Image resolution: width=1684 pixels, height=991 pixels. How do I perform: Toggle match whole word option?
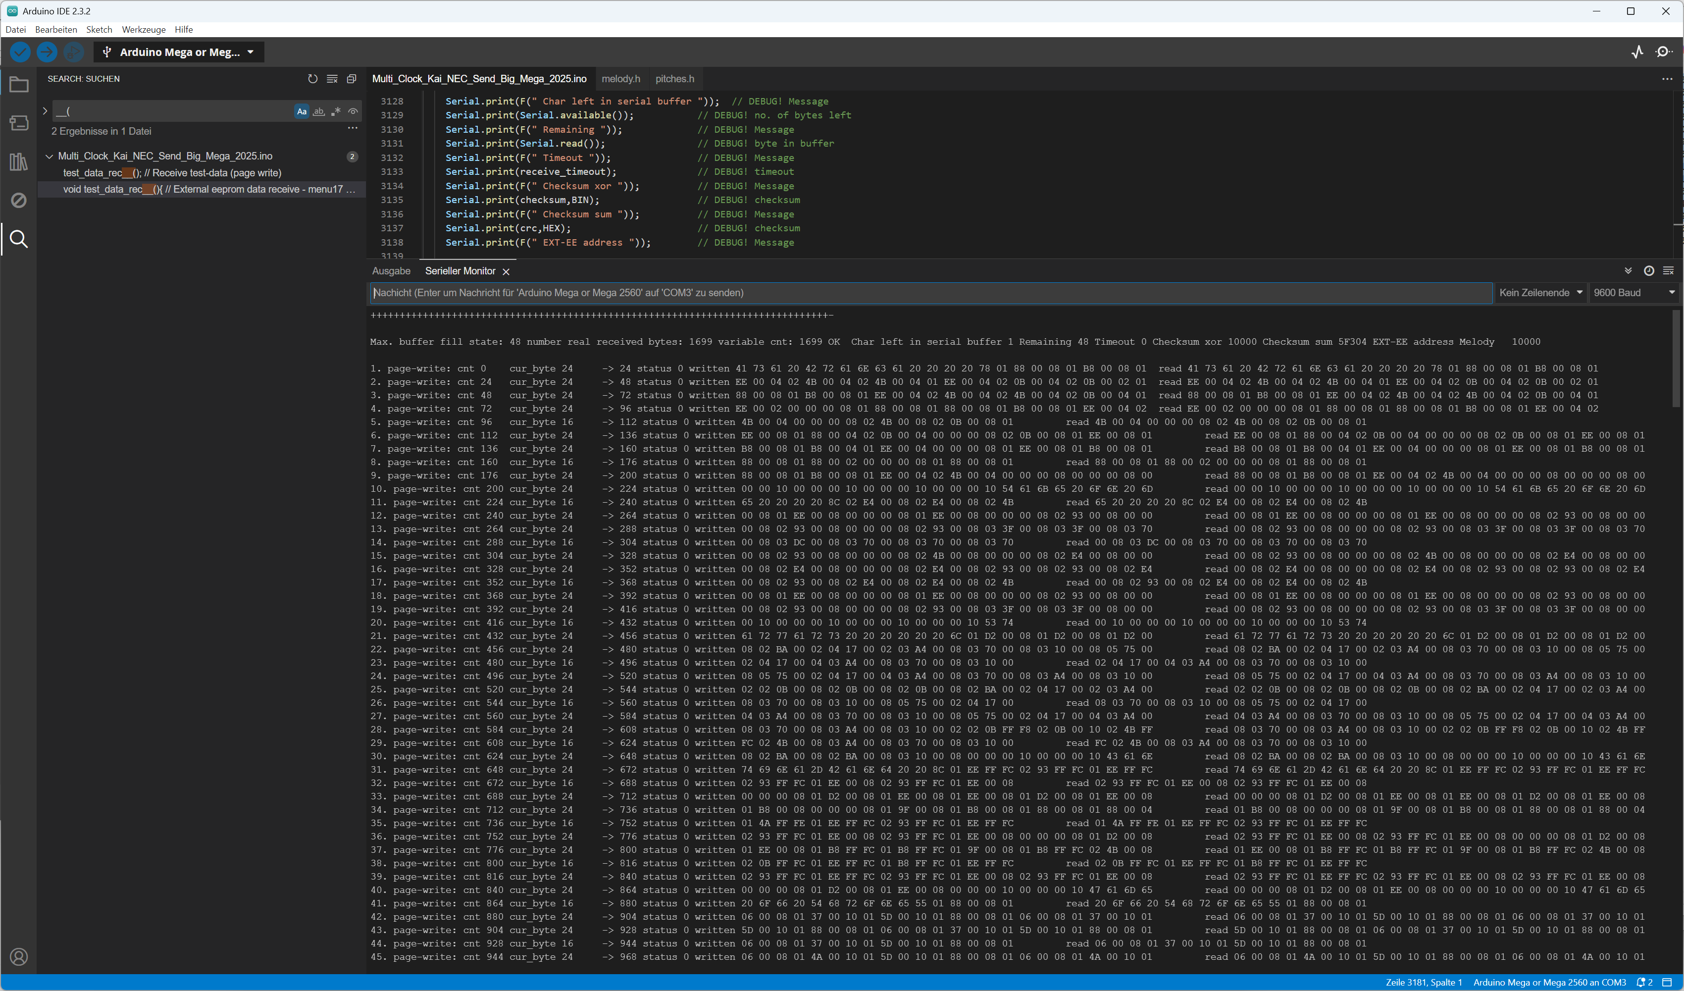(319, 111)
